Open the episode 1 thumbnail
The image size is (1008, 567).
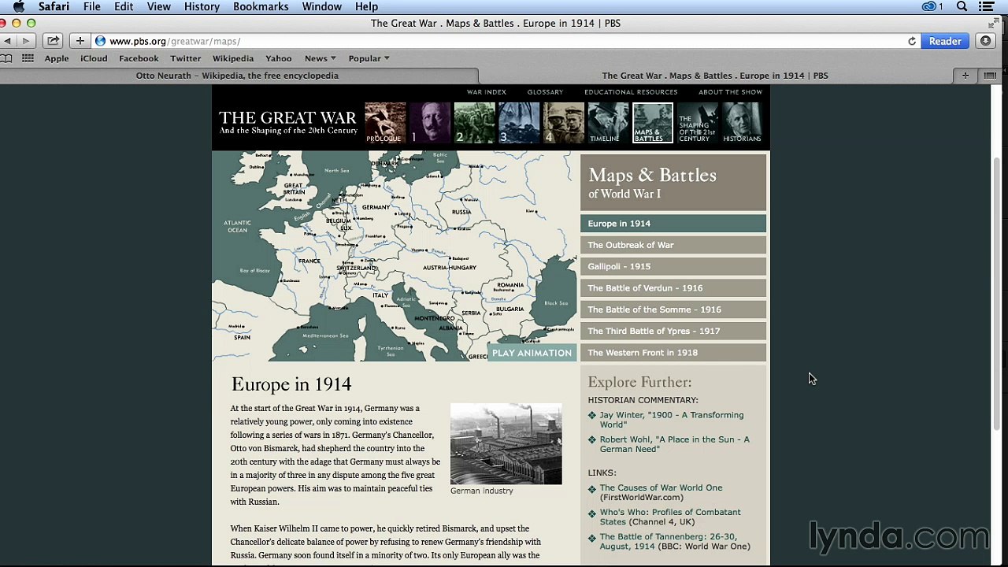(x=429, y=123)
